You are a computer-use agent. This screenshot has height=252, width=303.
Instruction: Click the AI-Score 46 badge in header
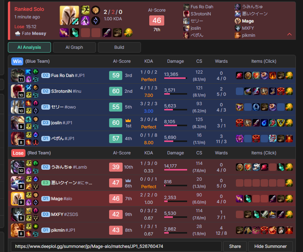pyautogui.click(x=157, y=21)
